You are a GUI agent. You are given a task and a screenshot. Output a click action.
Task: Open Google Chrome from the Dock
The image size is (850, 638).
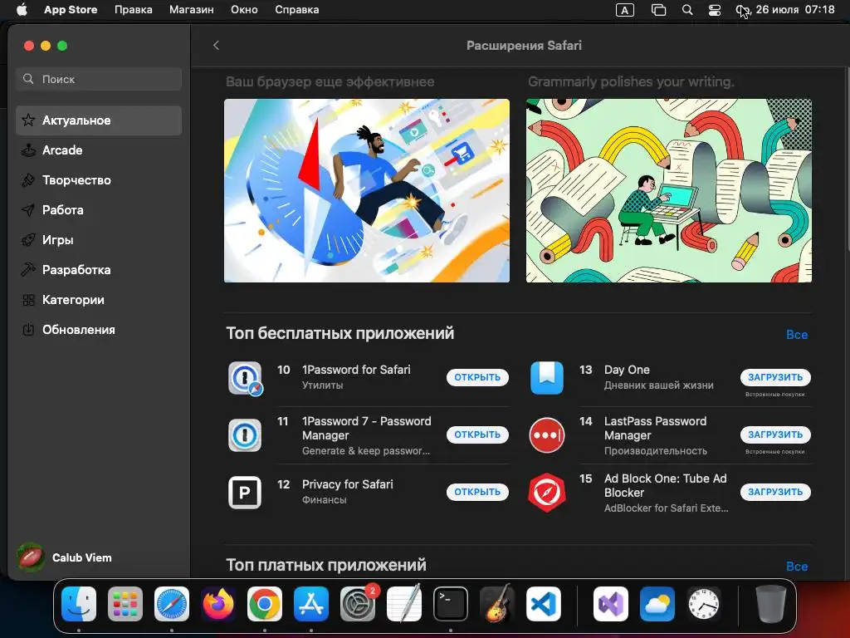tap(265, 604)
